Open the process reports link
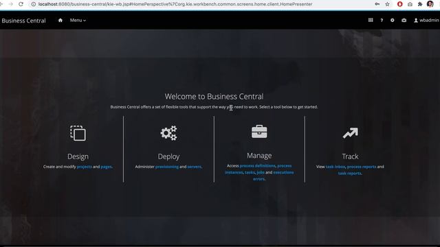 362,167
